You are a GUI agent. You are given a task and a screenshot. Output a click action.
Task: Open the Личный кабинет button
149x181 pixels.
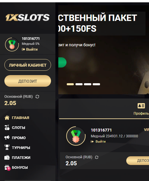28,65
